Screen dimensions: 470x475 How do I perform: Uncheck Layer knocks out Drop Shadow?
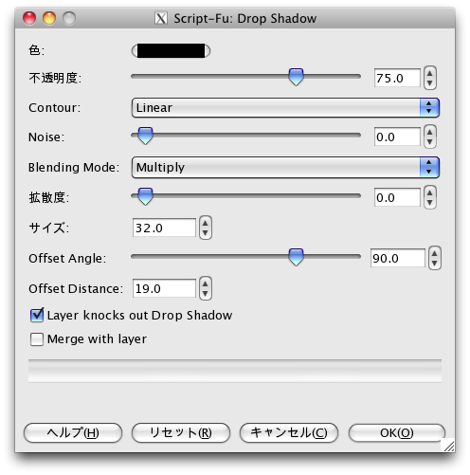coord(37,315)
